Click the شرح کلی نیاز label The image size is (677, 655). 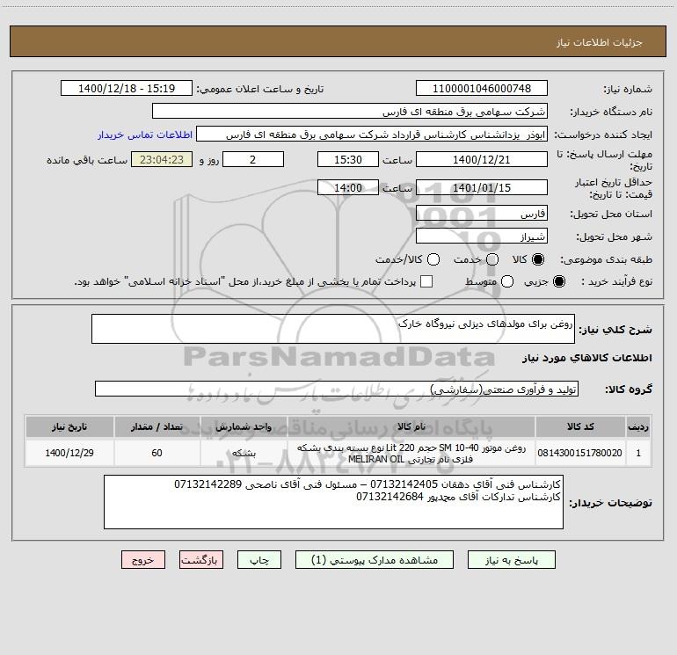pyautogui.click(x=615, y=330)
